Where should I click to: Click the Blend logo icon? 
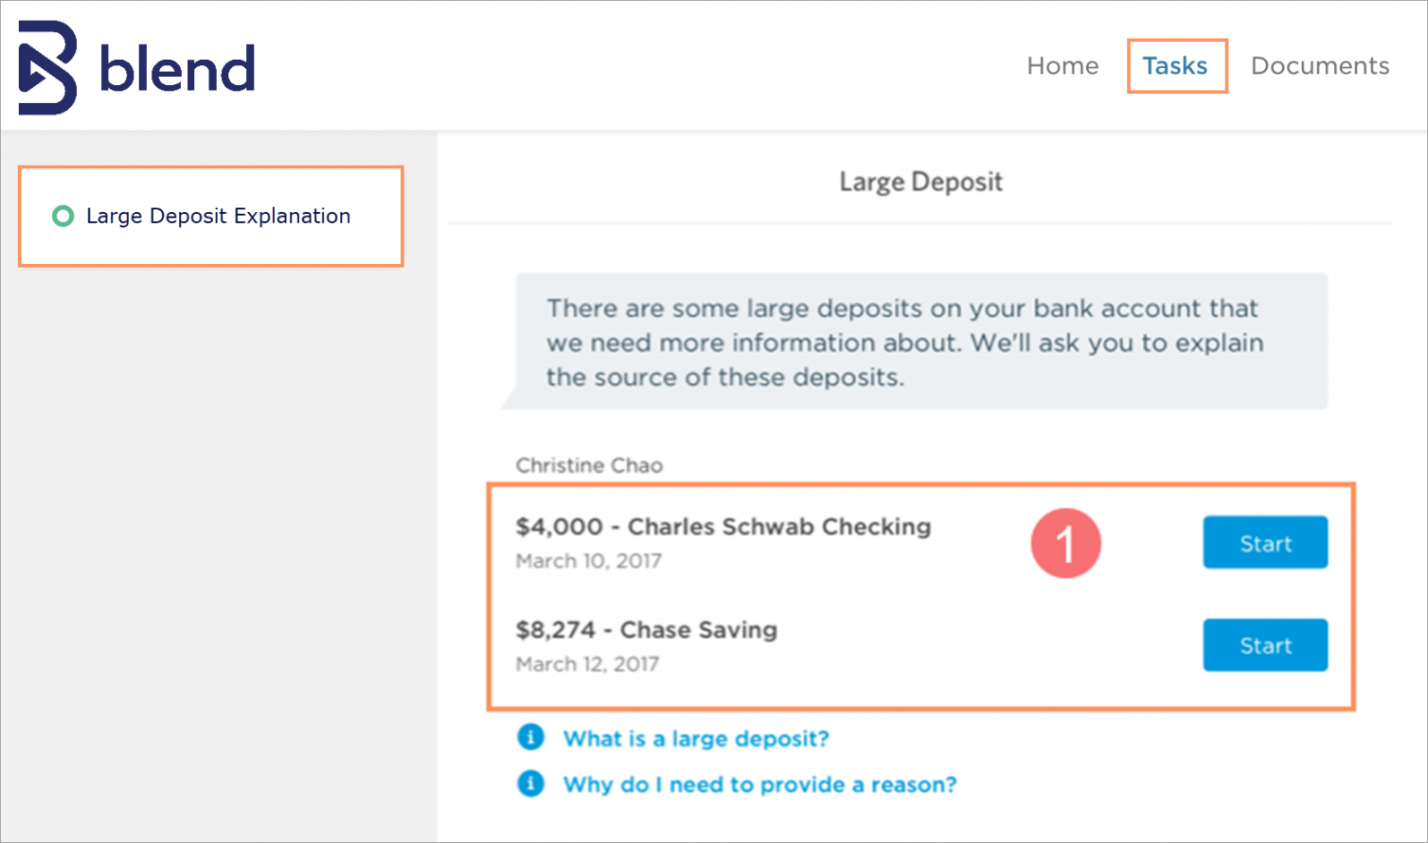tap(47, 67)
